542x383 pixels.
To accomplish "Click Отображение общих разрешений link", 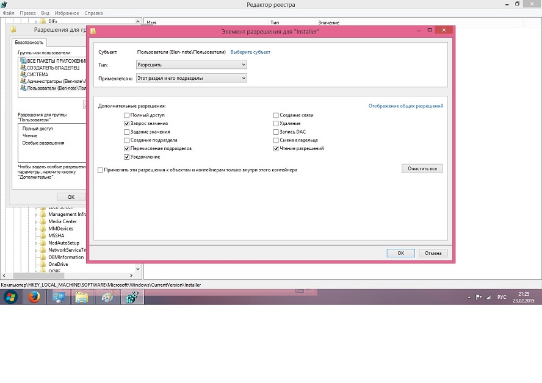I will pyautogui.click(x=406, y=106).
